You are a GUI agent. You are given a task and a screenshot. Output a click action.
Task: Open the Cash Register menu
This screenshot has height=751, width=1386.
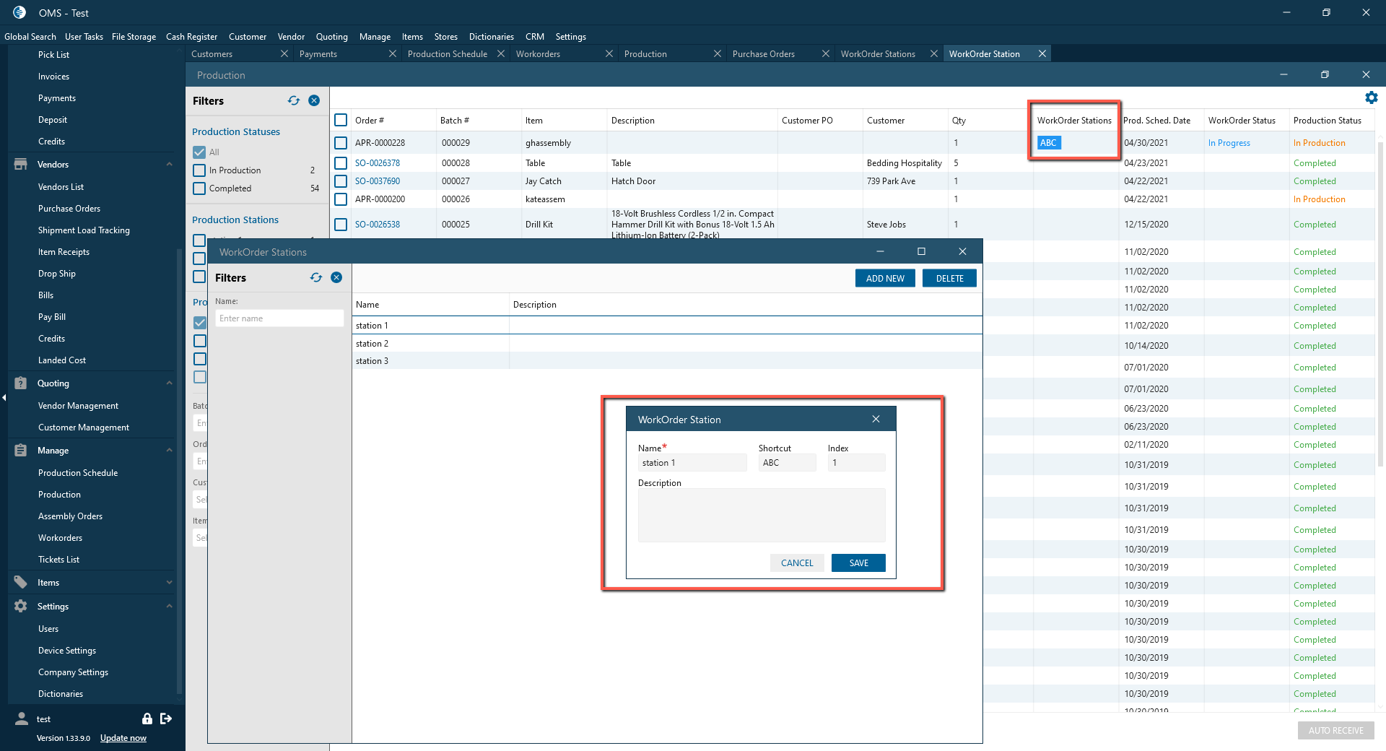click(x=191, y=37)
